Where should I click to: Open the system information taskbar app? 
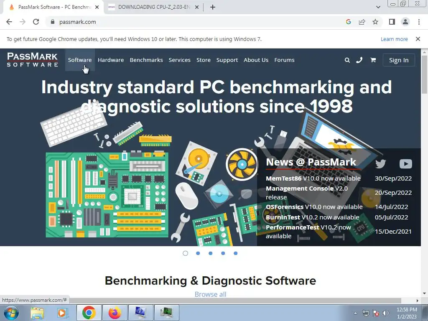click(x=140, y=313)
